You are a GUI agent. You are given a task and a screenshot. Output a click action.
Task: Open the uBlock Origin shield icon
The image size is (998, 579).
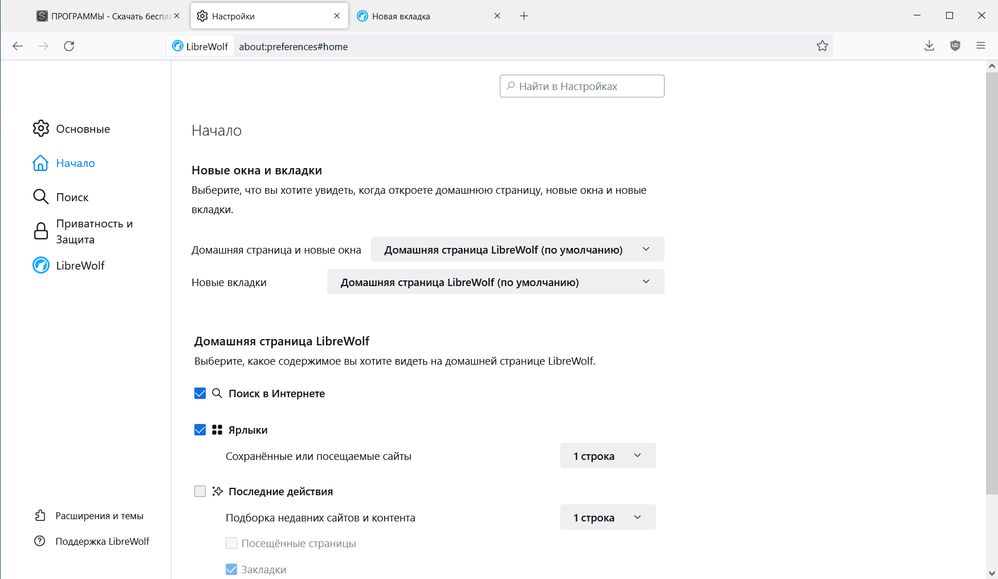(955, 46)
